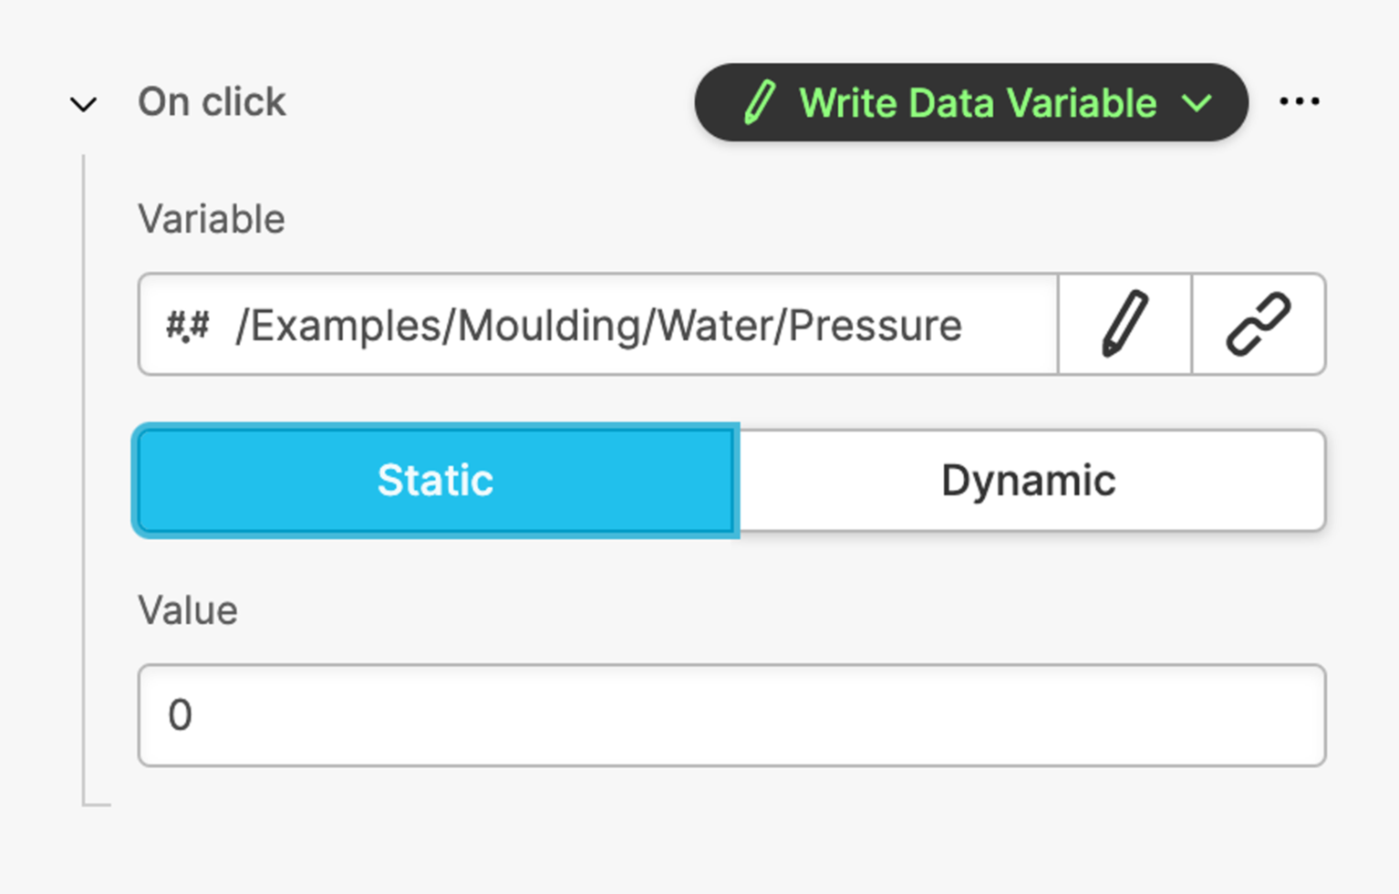
Task: Click the On click event label
Action: pos(212,102)
